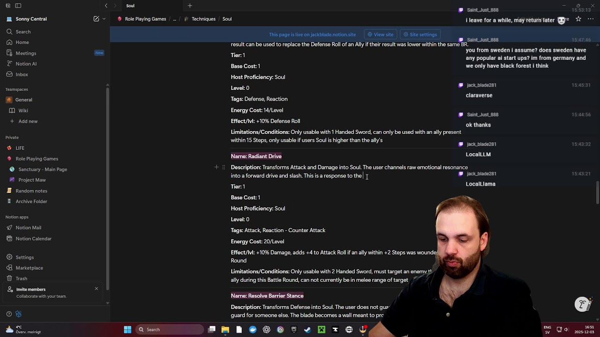Add block with plus handle
600x337 pixels.
217,167
